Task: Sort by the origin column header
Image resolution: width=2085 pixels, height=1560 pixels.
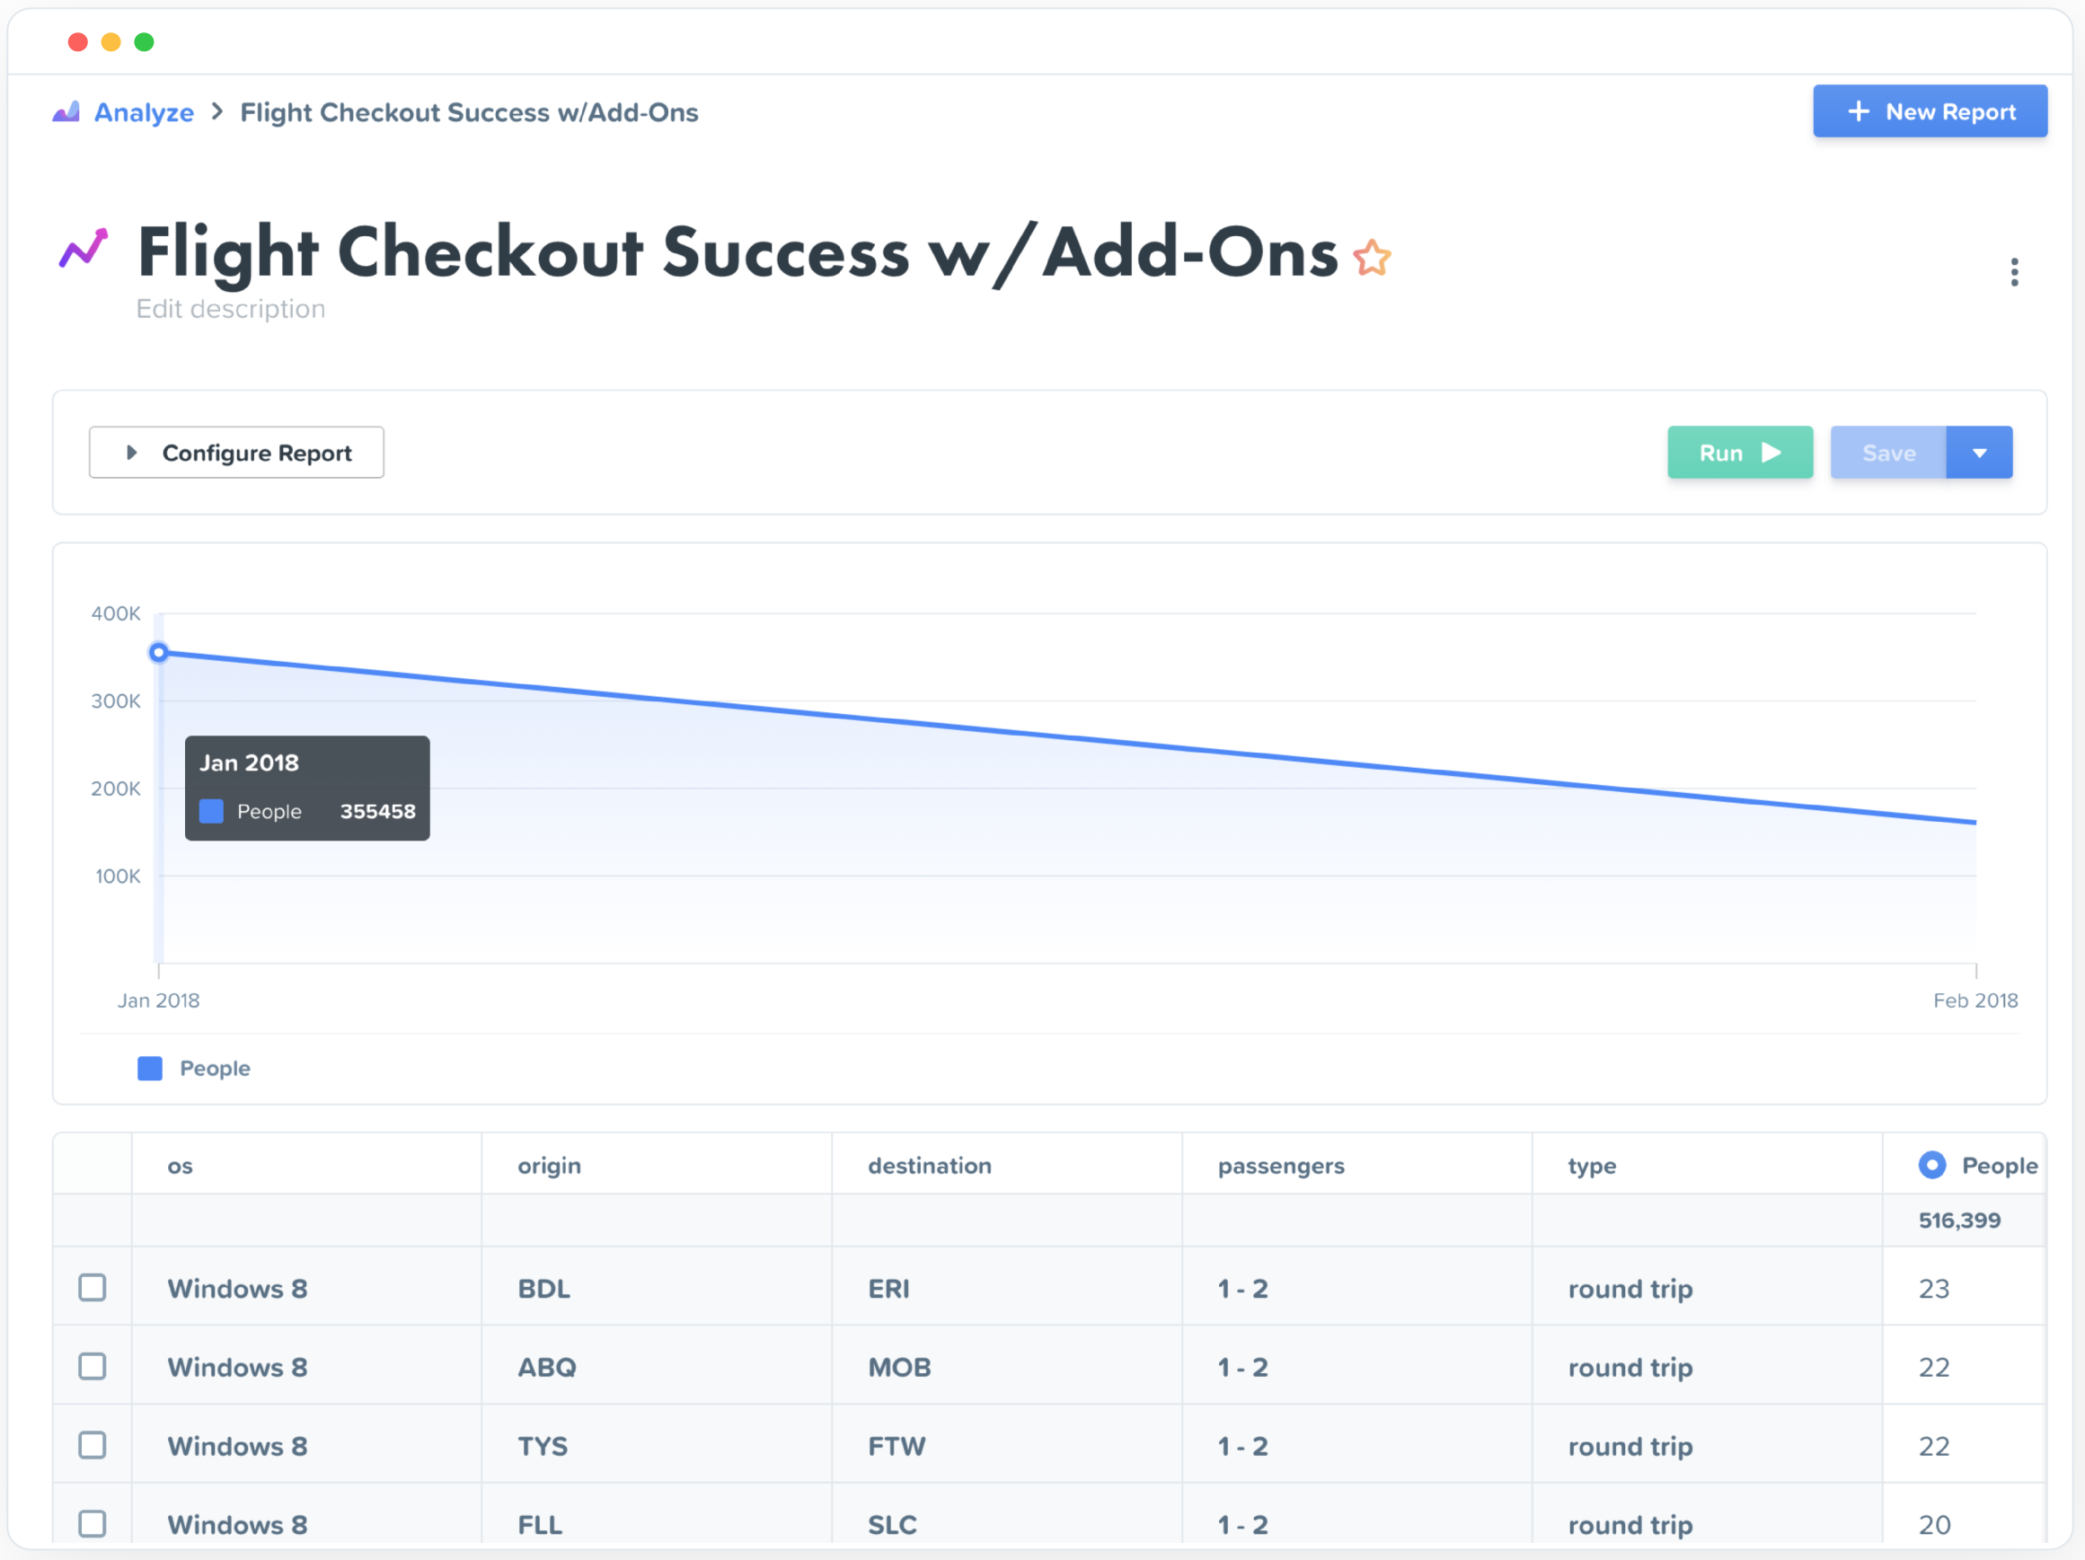Action: tap(550, 1166)
